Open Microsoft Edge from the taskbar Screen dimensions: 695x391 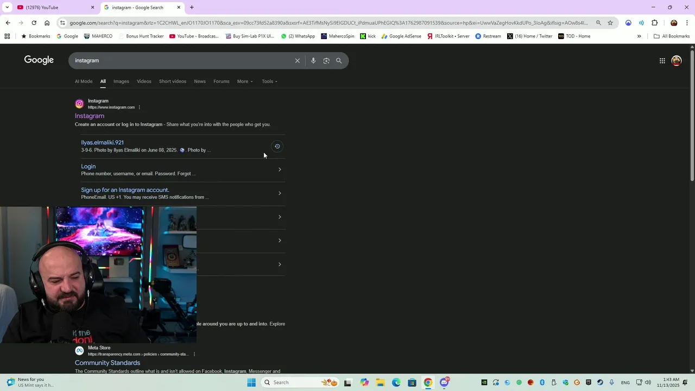coord(396,382)
